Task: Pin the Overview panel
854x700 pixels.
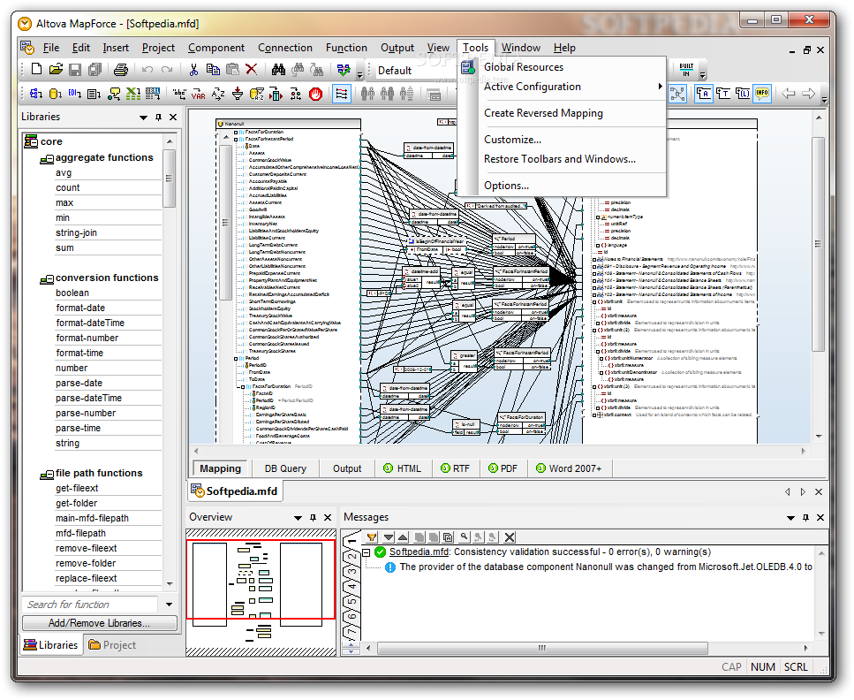Action: (x=313, y=517)
